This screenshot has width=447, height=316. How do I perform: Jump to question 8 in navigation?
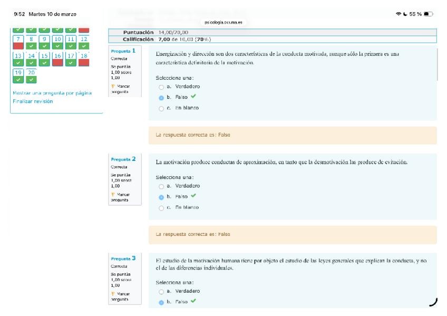click(31, 42)
